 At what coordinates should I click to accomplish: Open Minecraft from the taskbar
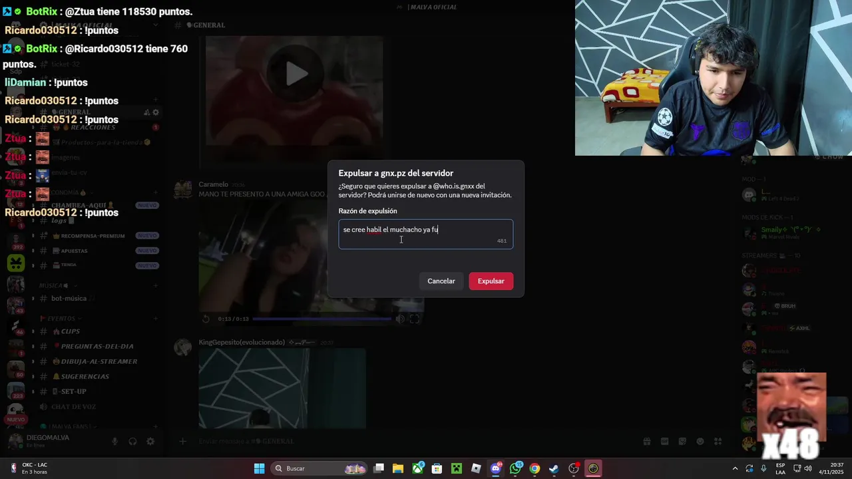457,468
